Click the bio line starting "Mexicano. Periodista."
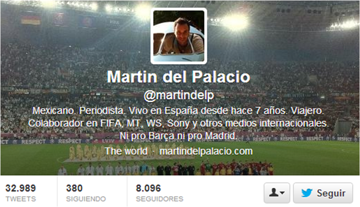Screen dimensions: 360x207 (x=178, y=111)
